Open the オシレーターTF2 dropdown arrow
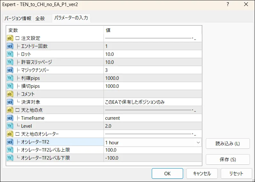 coord(198,142)
